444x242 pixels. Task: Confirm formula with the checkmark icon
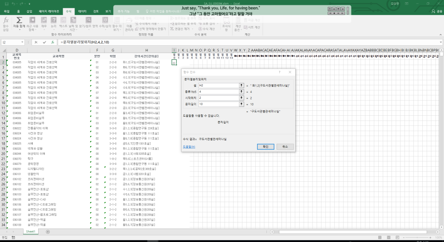(x=44, y=42)
